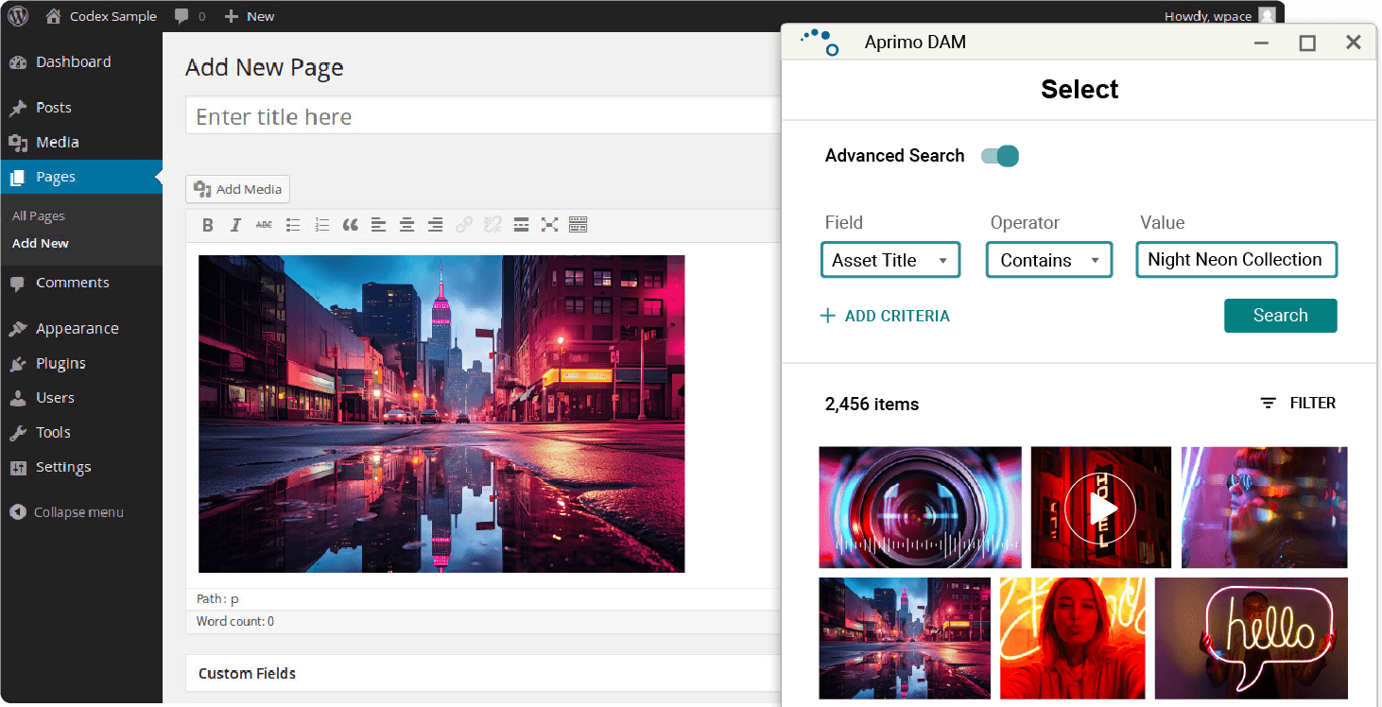Screen dimensions: 1382x707
Task: Select the neon city street thumbnail in DAM
Action: pyautogui.click(x=905, y=638)
